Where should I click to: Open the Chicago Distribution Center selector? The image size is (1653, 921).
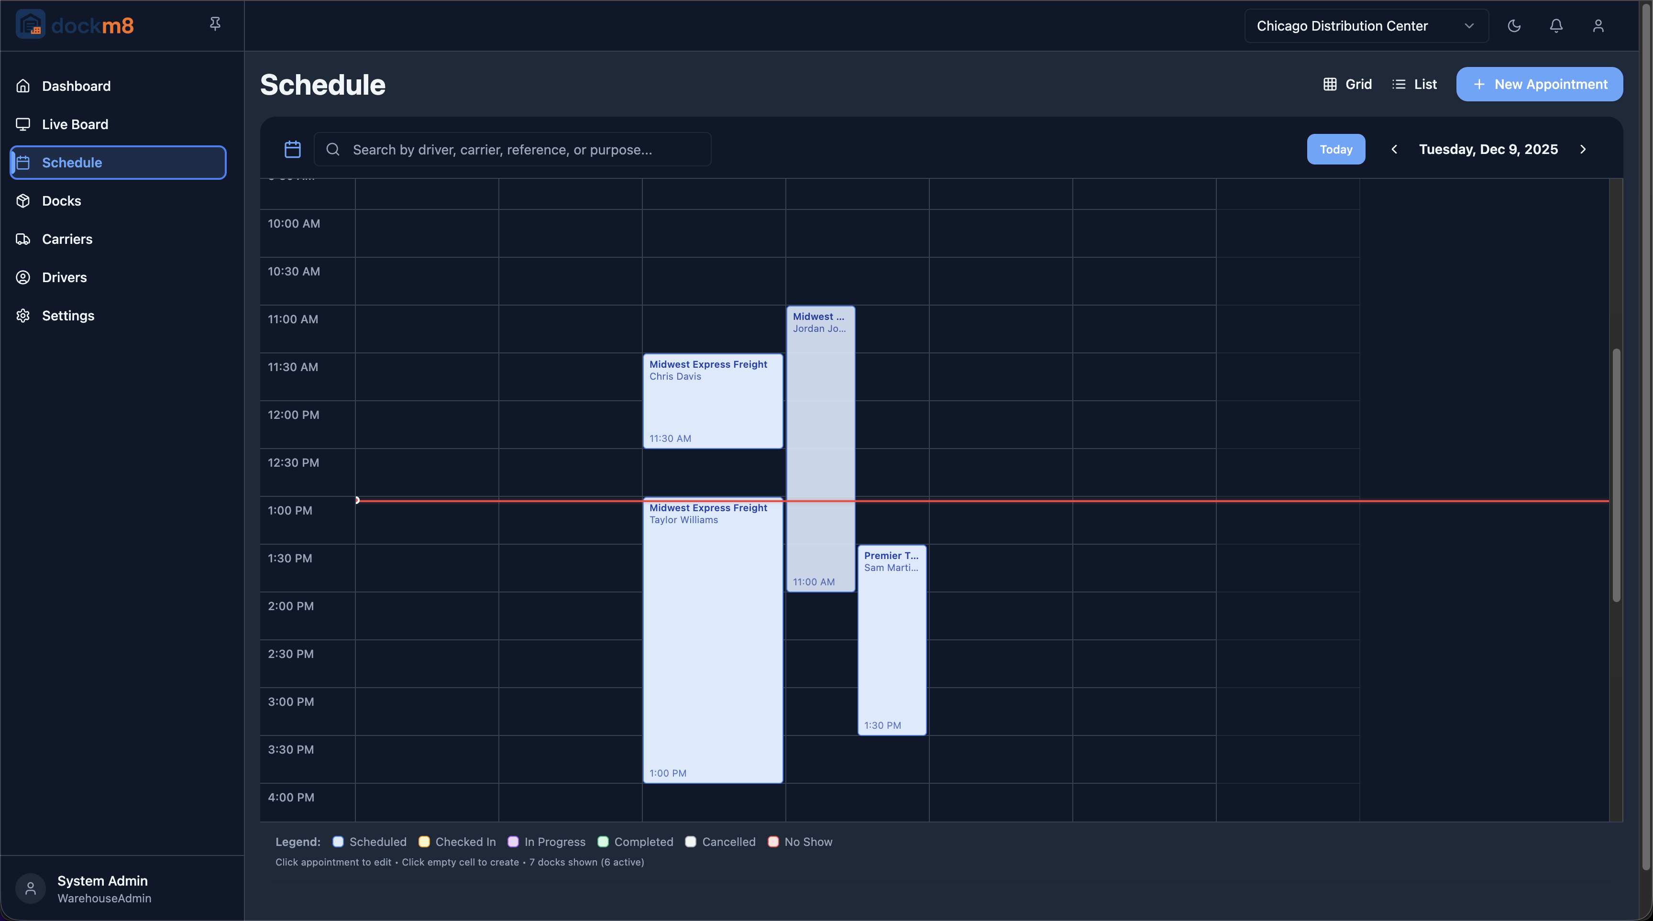tap(1365, 26)
